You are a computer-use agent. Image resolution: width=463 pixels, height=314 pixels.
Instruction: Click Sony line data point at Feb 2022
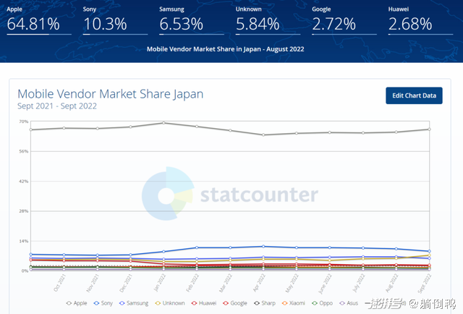[197, 247]
